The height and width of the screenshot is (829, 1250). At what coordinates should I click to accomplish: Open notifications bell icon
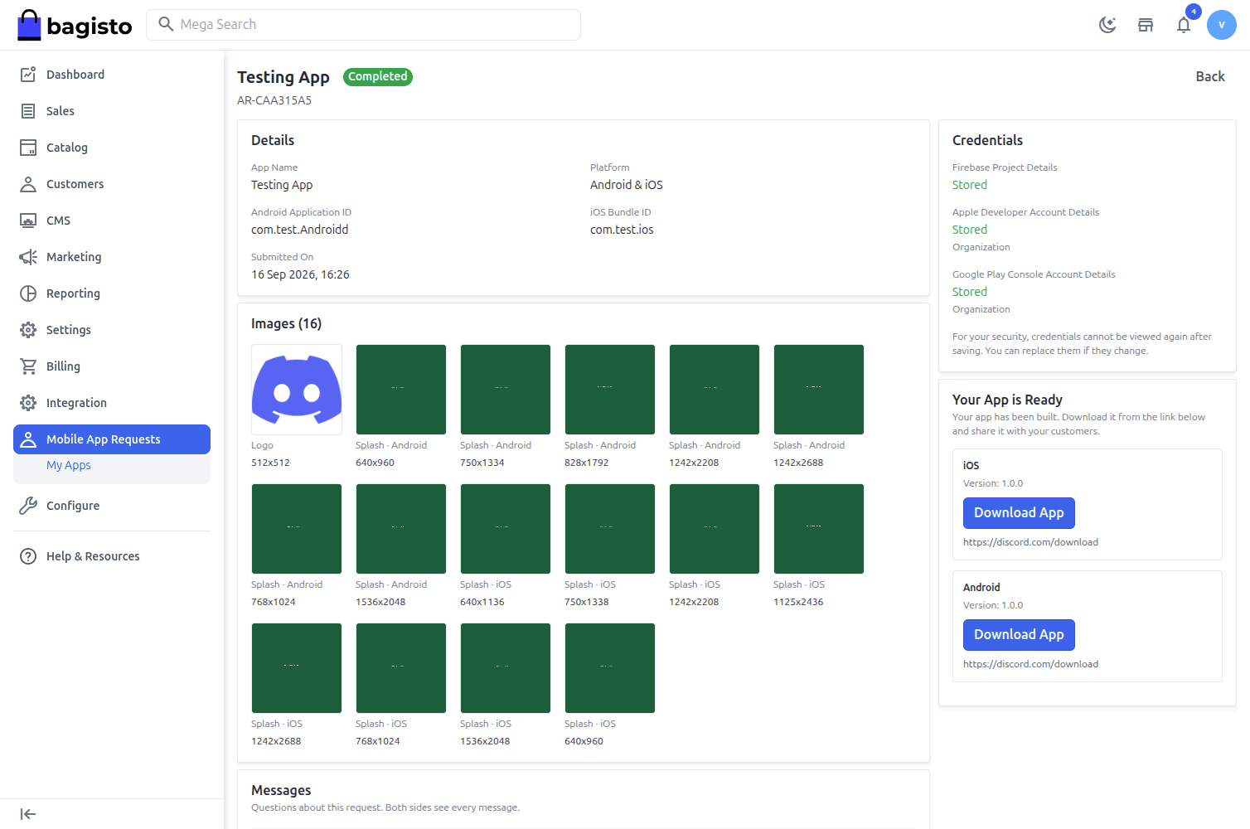1184,25
